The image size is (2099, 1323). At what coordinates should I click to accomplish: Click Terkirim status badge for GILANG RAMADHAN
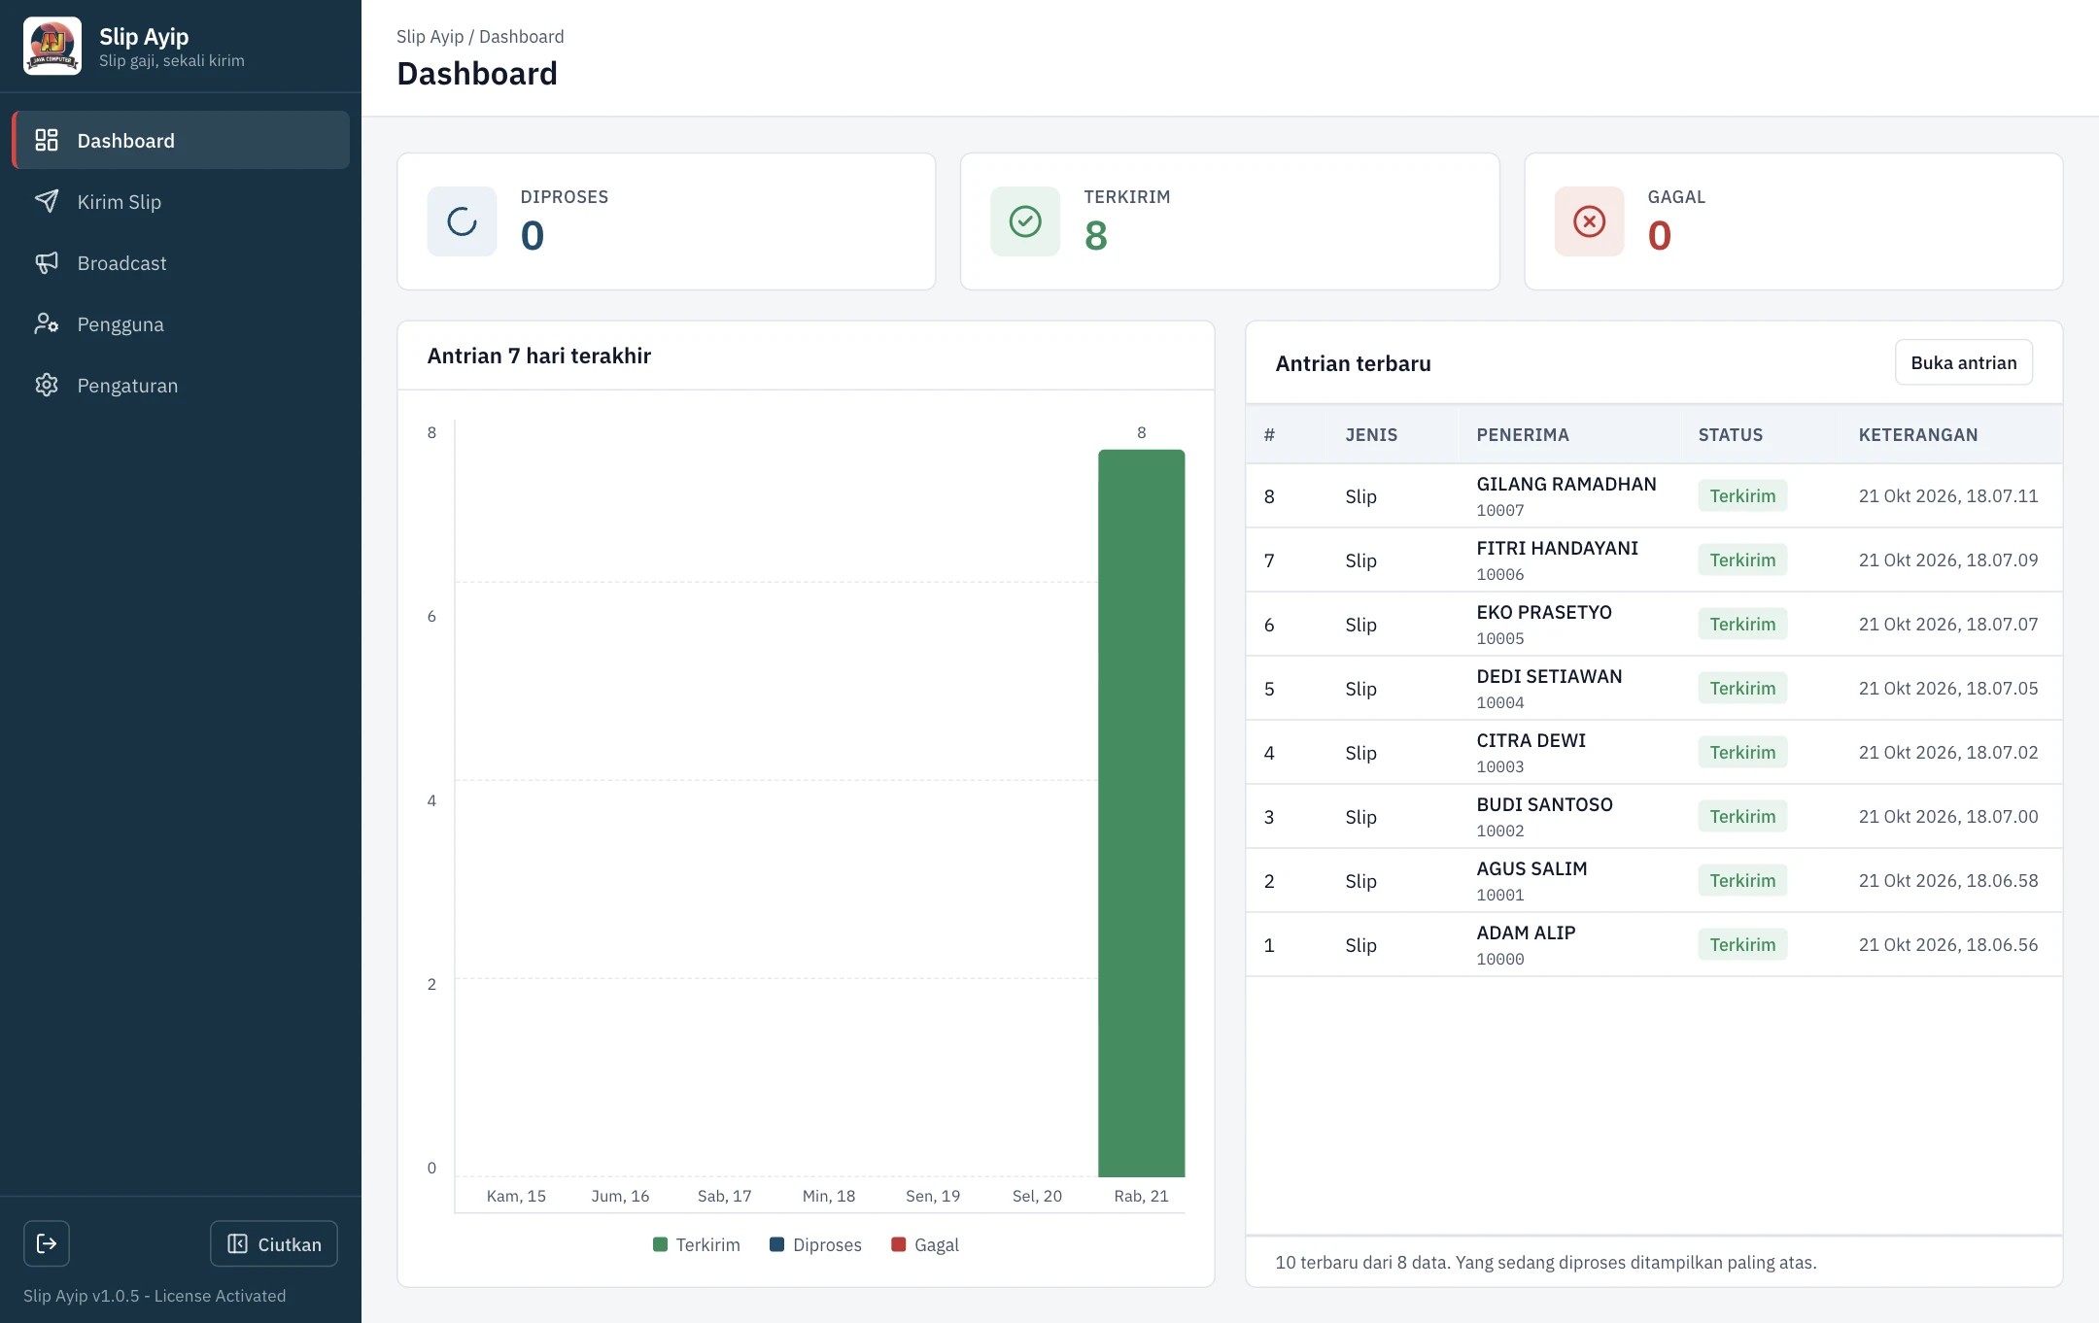click(x=1742, y=495)
